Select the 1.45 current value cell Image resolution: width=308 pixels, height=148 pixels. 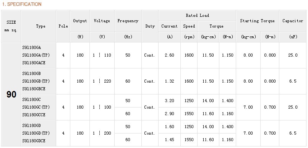169,140
